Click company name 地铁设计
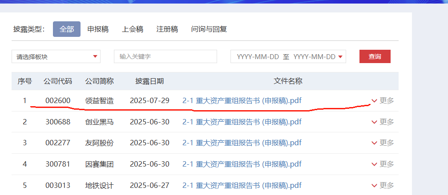448x195 pixels. (99, 186)
